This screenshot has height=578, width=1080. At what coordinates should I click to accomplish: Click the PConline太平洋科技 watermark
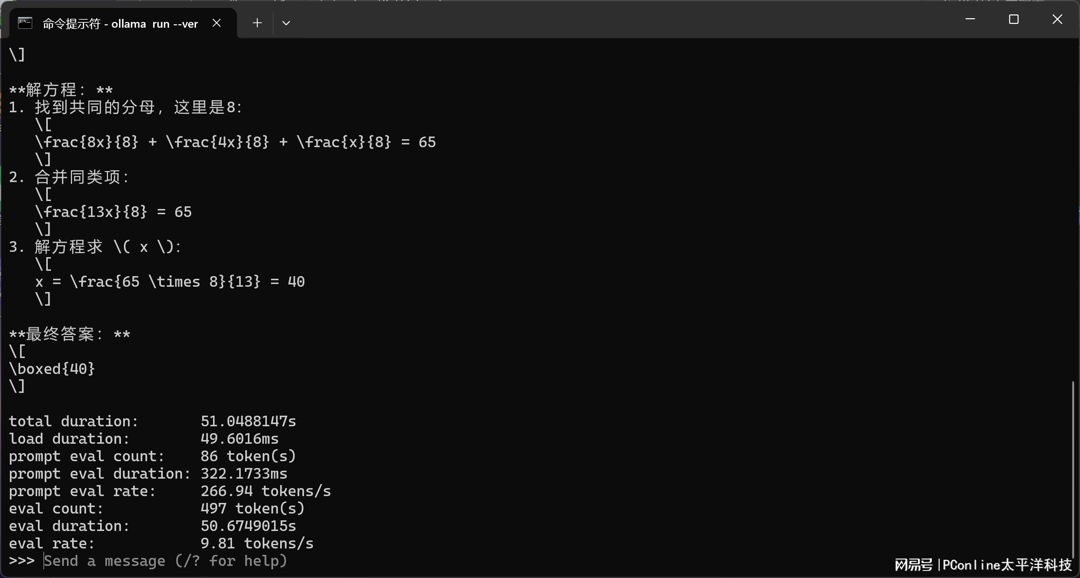[x=1006, y=565]
